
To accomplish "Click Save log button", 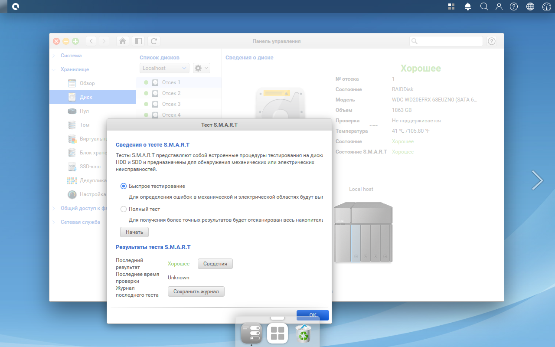I will [x=196, y=291].
